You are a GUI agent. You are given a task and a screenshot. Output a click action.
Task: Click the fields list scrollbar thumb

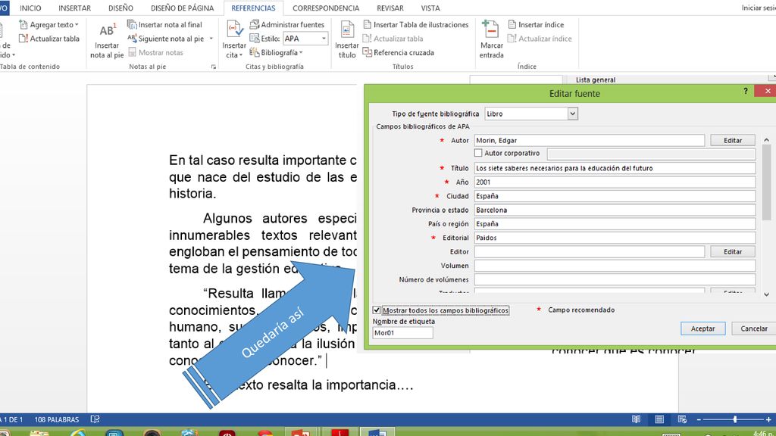coord(766,183)
